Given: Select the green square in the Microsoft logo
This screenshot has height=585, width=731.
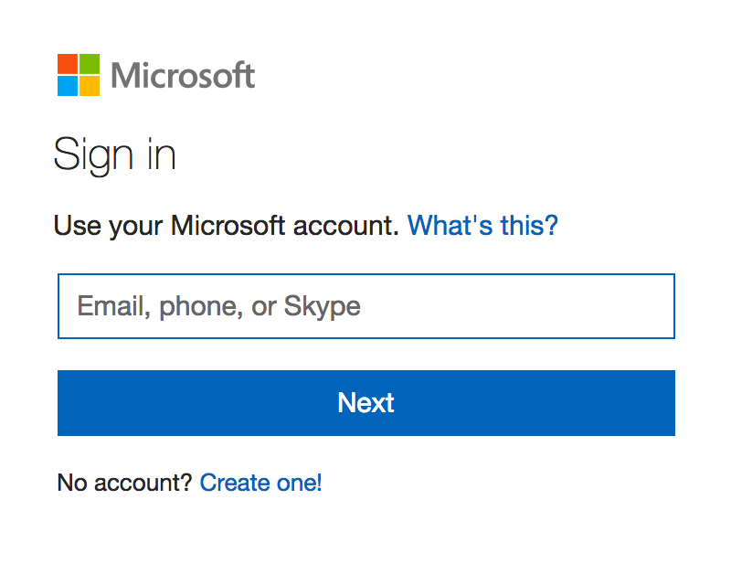Looking at the screenshot, I should click(88, 63).
